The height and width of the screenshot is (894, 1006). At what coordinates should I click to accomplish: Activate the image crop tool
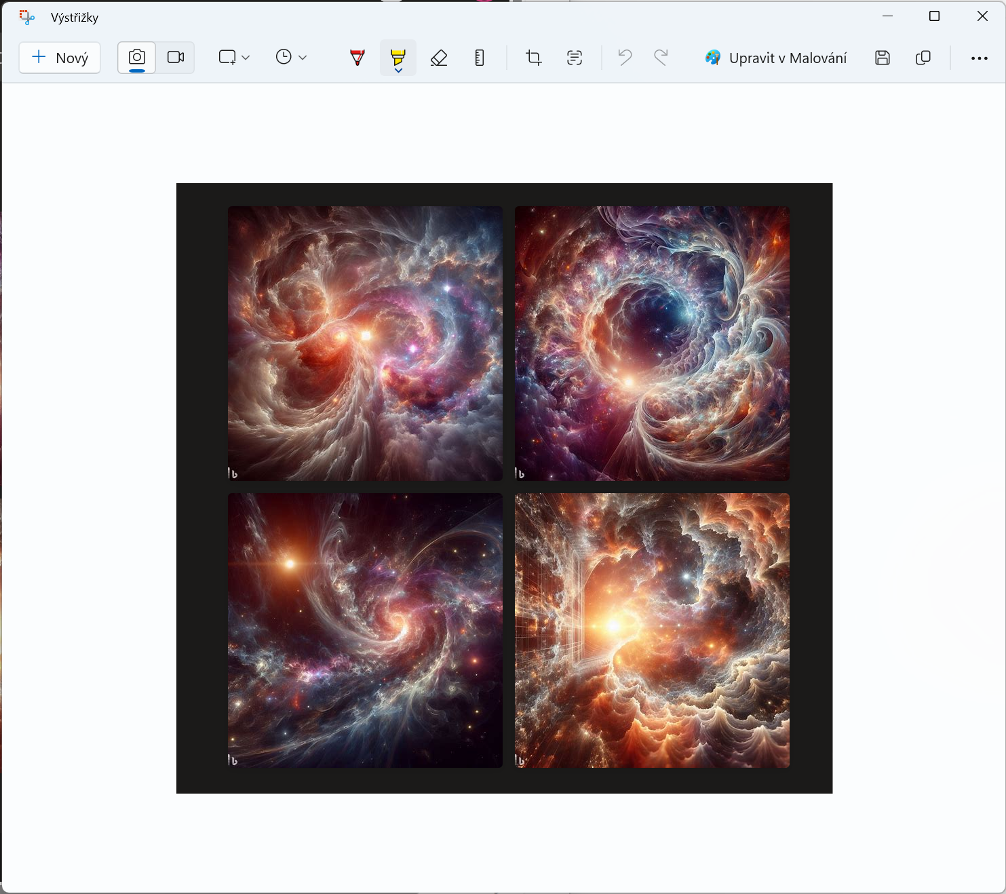534,58
